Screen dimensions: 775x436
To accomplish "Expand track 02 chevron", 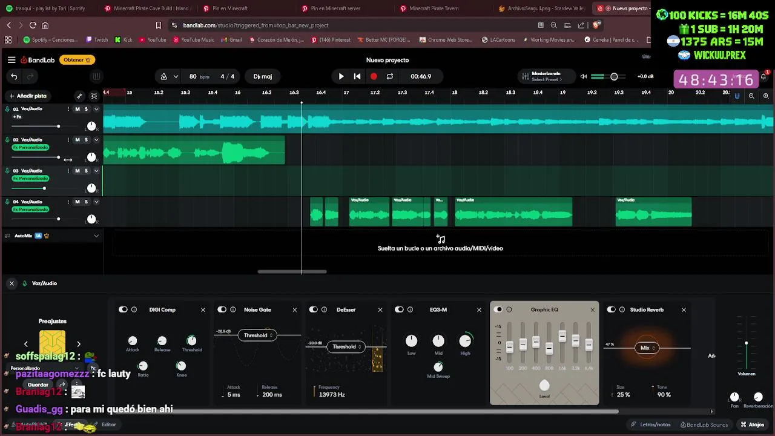I will (96, 140).
